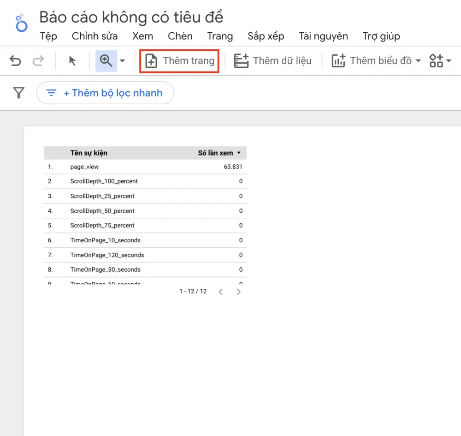Open the Trang menu
The height and width of the screenshot is (436, 461).
click(x=220, y=36)
